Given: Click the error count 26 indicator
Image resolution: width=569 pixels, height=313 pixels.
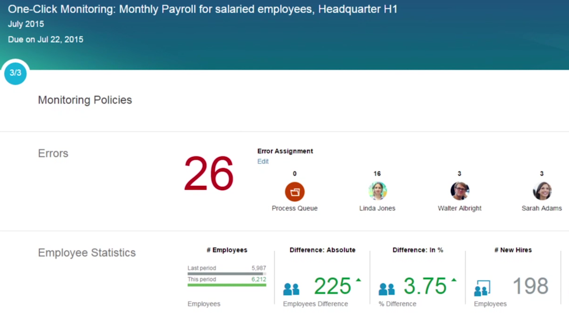Looking at the screenshot, I should point(208,173).
